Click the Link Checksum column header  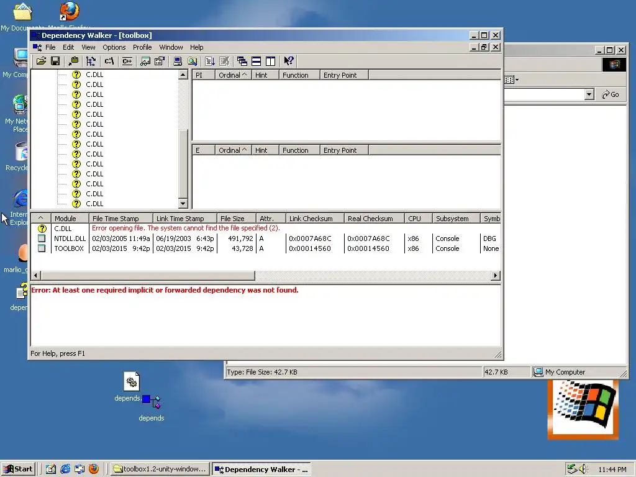click(315, 219)
